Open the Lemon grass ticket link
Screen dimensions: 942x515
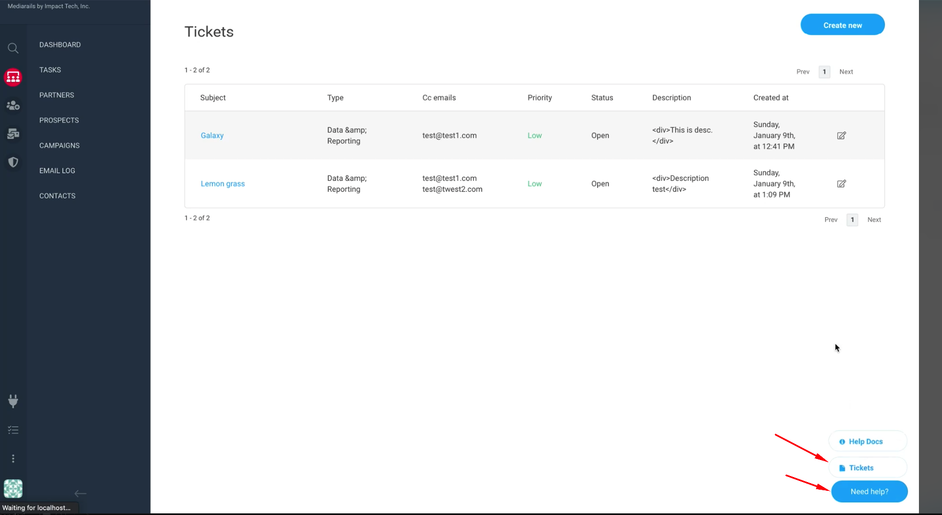[x=222, y=184]
